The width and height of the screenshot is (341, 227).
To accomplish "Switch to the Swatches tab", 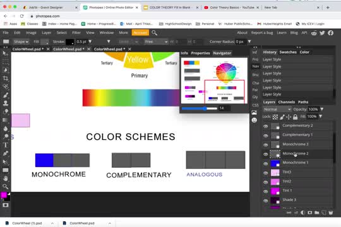I will coord(288,52).
